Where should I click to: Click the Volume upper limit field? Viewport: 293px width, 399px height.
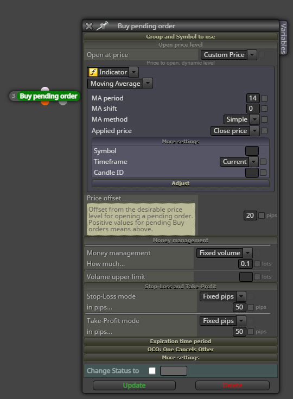click(246, 277)
